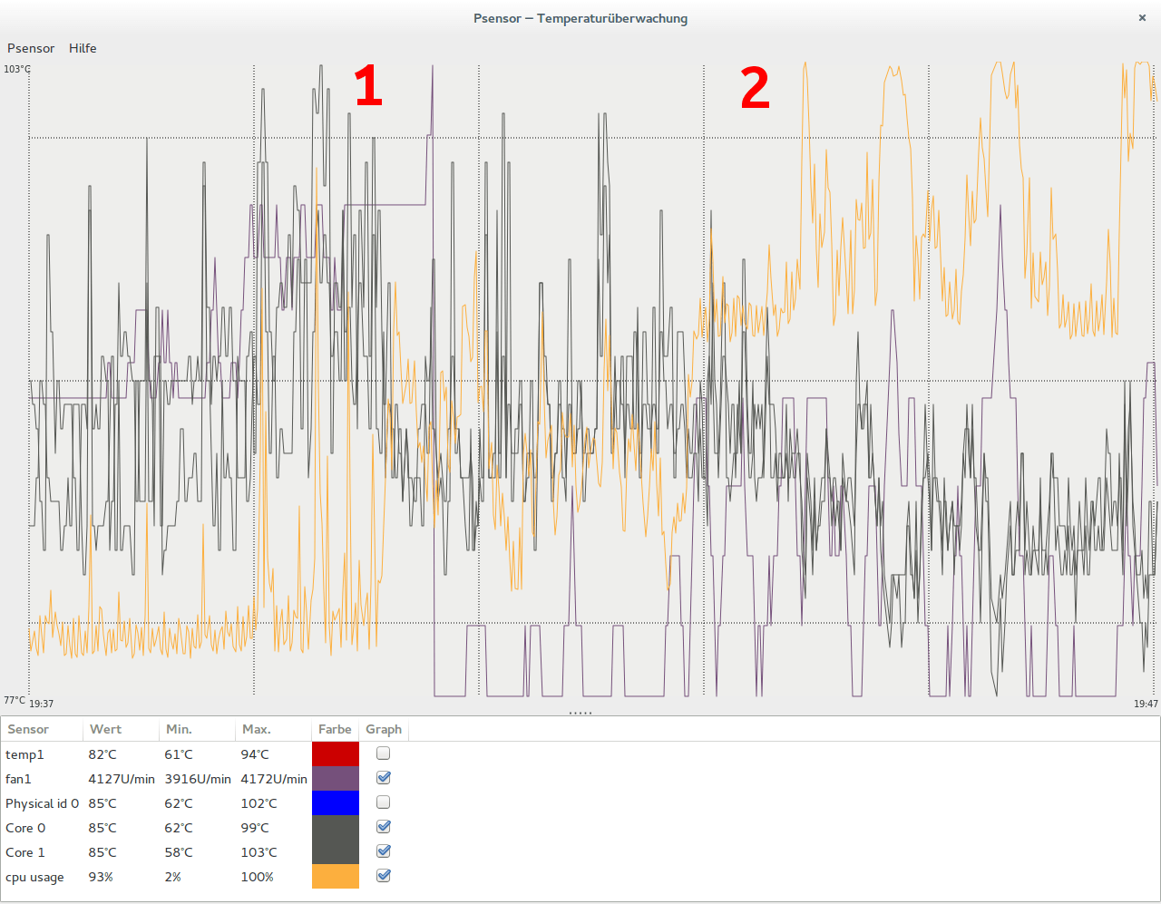Open the Hilfe menu
This screenshot has height=904, width=1161.
83,48
